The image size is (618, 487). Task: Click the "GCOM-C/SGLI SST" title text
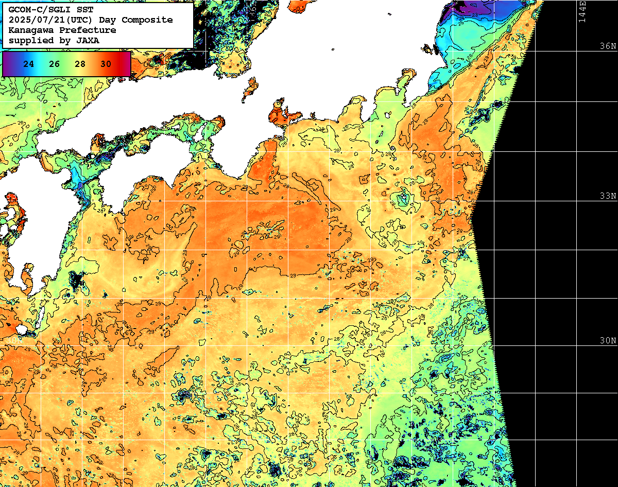[50, 10]
